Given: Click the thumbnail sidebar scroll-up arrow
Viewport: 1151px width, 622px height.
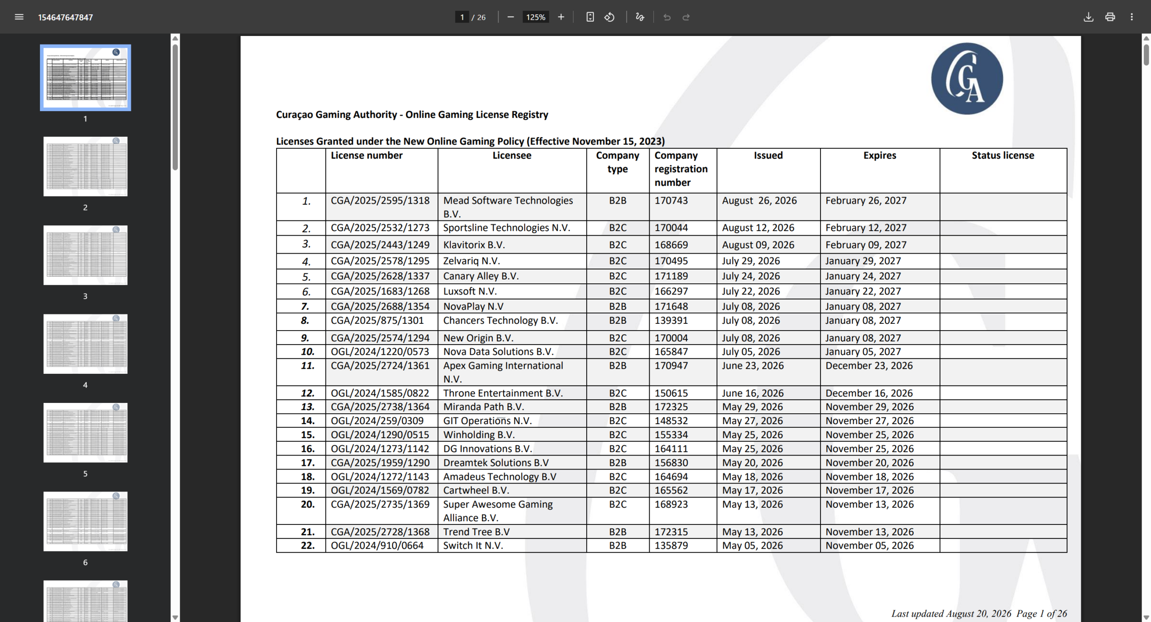Looking at the screenshot, I should pos(175,38).
